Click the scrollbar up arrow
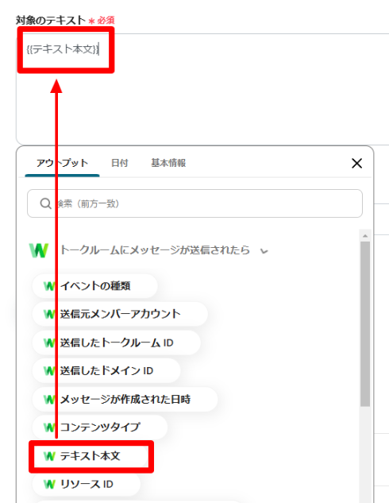389x503 pixels. coord(365,236)
